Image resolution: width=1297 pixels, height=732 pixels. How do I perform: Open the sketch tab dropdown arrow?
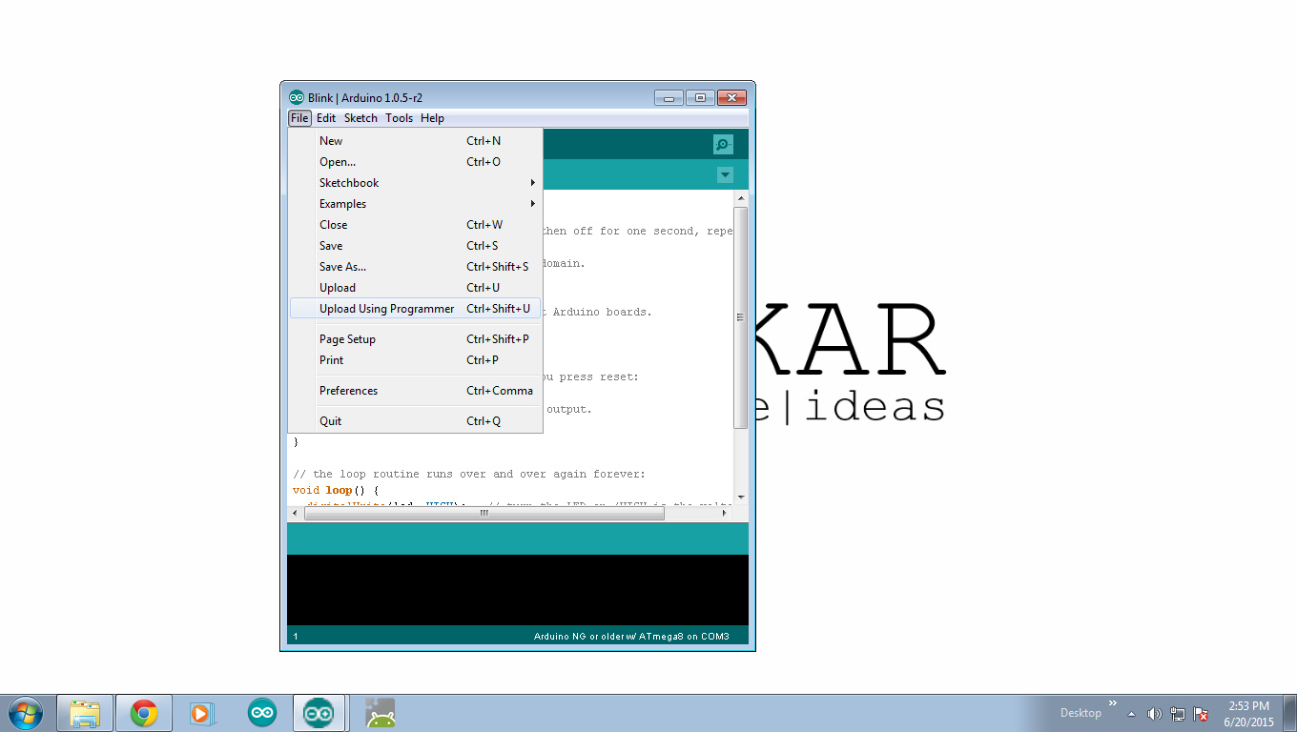[x=725, y=174]
